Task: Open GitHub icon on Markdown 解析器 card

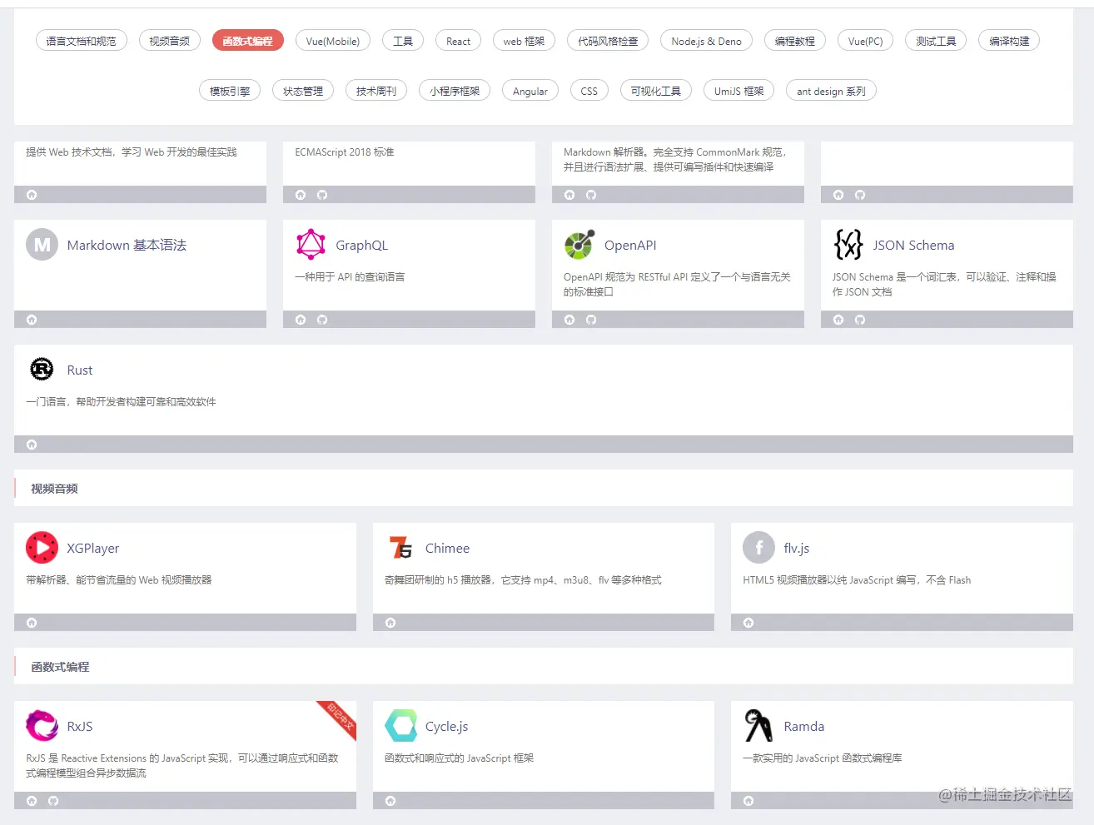Action: click(x=591, y=195)
